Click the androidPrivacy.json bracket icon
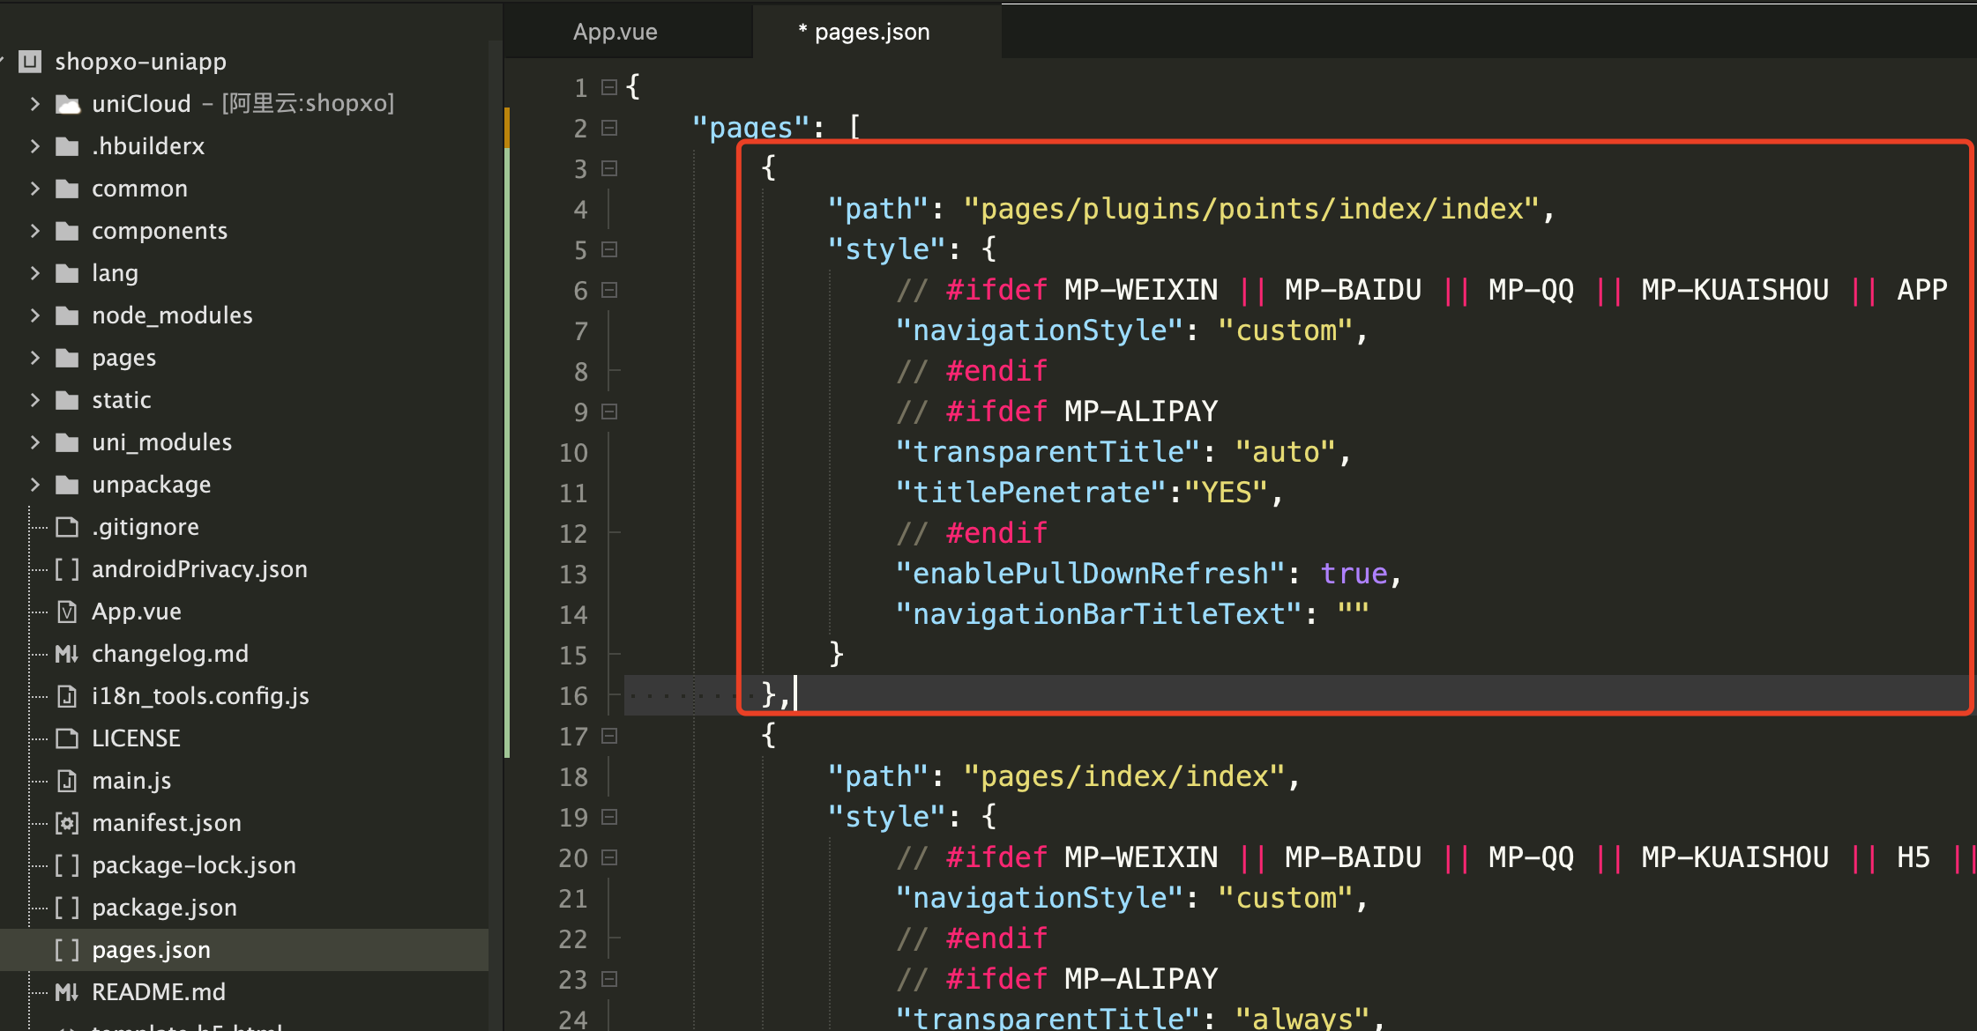1977x1031 pixels. point(67,569)
